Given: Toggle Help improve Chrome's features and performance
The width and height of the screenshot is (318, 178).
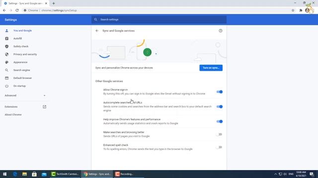Looking at the screenshot, I should (x=220, y=122).
